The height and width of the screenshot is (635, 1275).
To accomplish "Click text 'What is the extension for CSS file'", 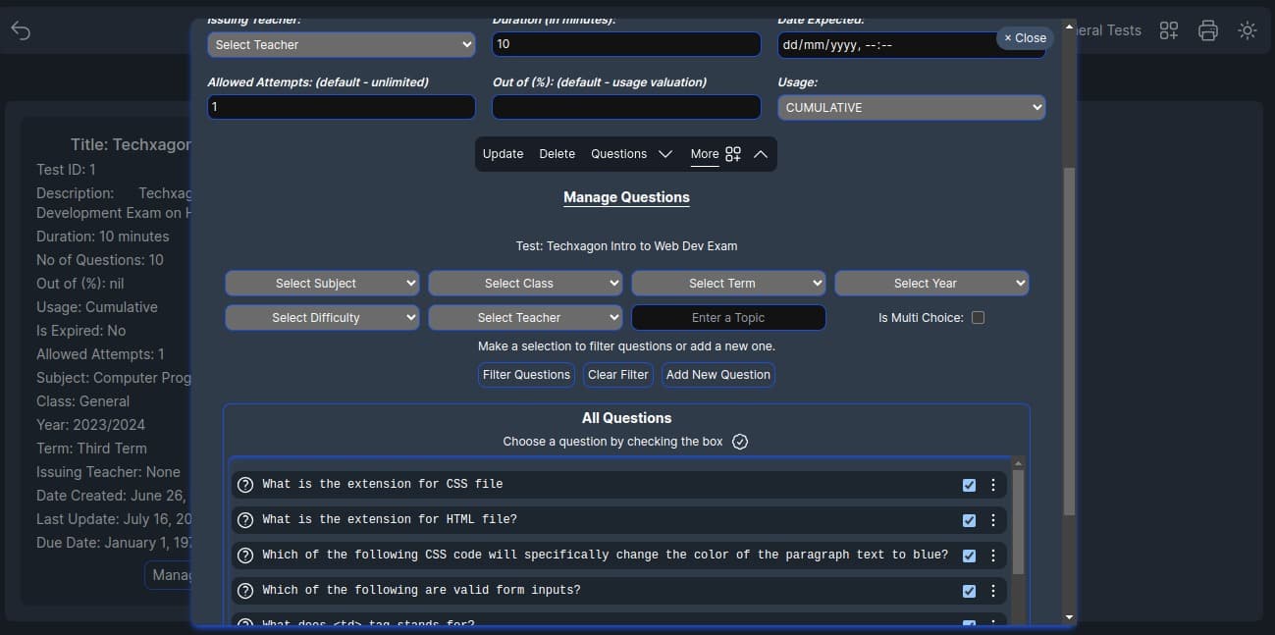I will [x=383, y=484].
